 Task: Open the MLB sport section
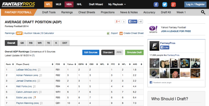[x=58, y=4]
